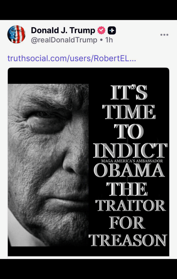Click the MAGA AMERICA'S AMBASSADOR watermark
Screen dimensions: 177x279
(x=132, y=161)
